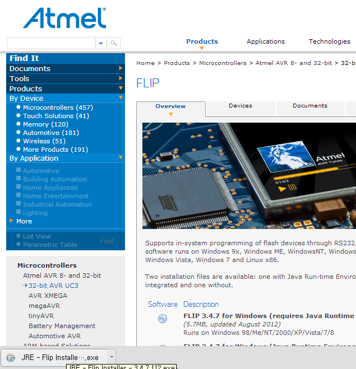Click the search magnifier icon
Image resolution: width=356 pixels, height=369 pixels.
[x=114, y=43]
